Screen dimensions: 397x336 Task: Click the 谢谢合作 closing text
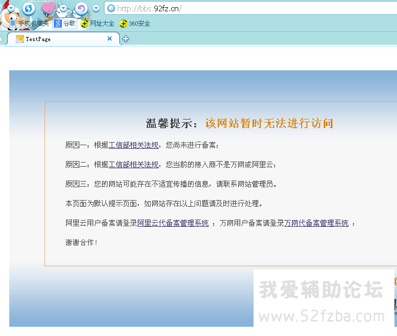(81, 243)
